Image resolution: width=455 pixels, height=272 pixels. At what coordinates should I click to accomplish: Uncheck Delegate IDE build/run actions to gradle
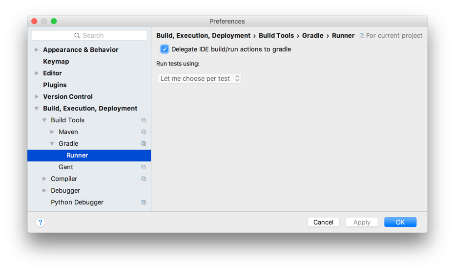coord(164,49)
